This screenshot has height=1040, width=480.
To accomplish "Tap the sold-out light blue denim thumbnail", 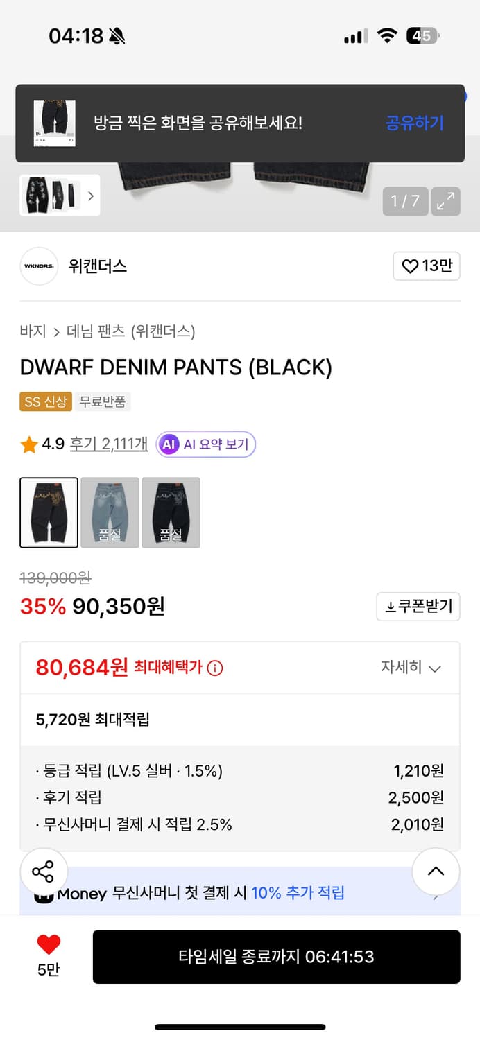I will [x=110, y=512].
